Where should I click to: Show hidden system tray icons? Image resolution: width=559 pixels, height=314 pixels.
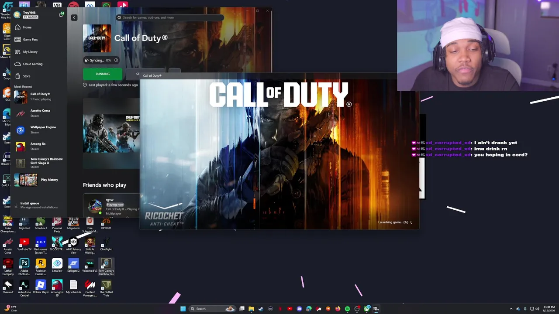[511, 309]
